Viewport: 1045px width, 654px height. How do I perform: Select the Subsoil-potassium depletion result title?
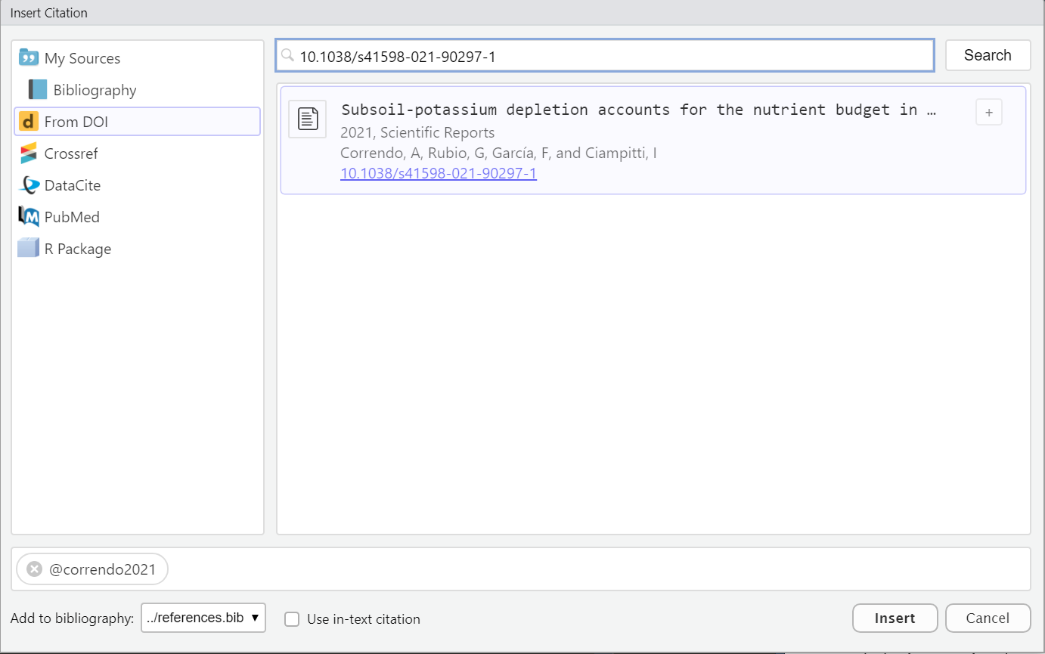(x=639, y=110)
